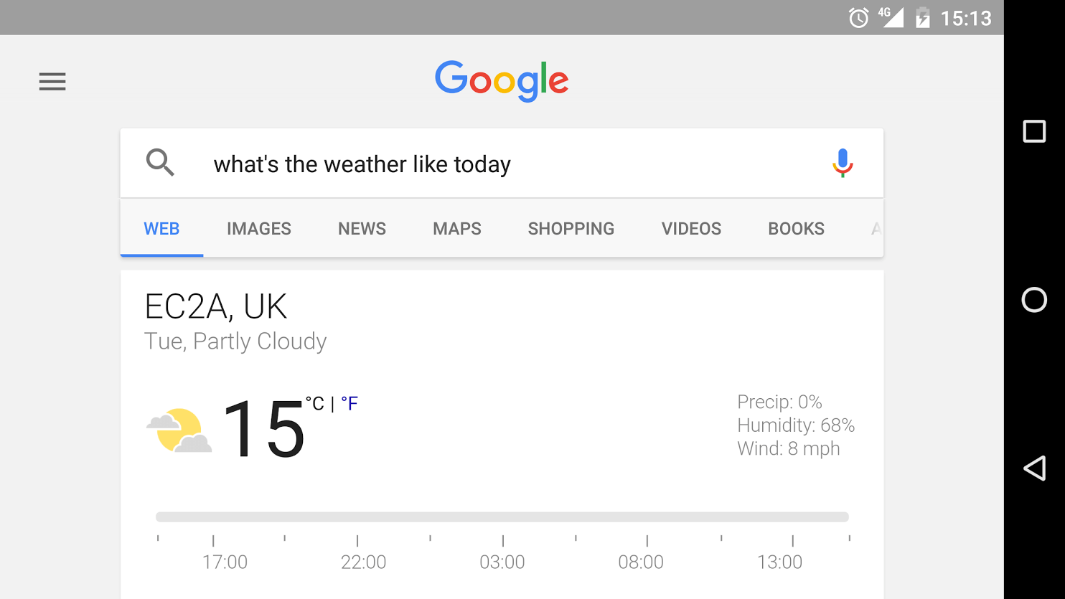The height and width of the screenshot is (599, 1065).
Task: Tap the partly cloudy weather icon
Action: (179, 430)
